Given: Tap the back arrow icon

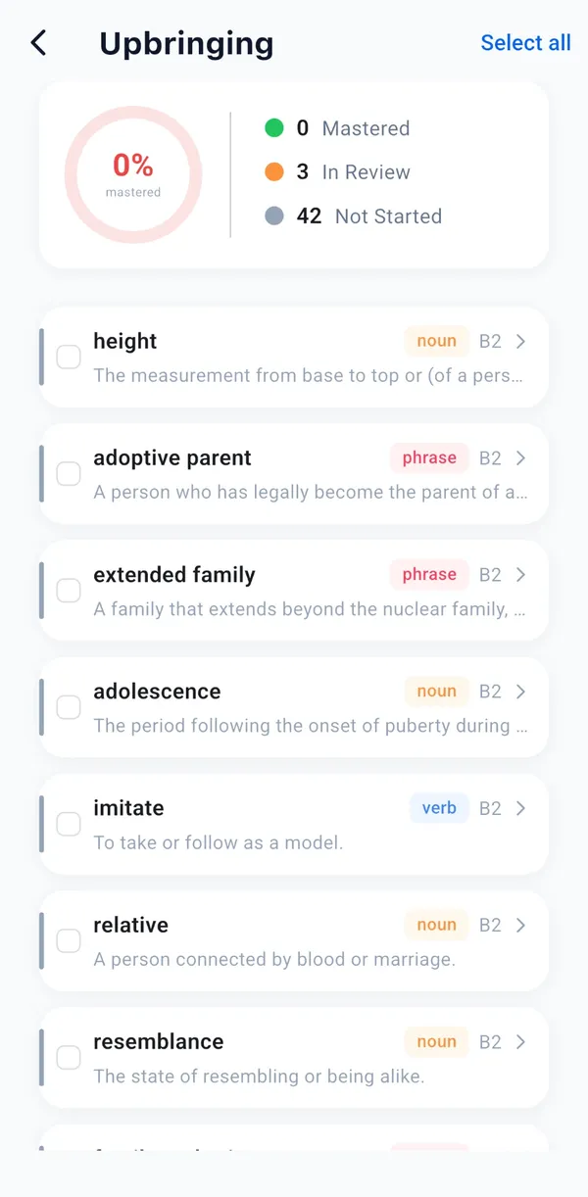Looking at the screenshot, I should pos(38,43).
